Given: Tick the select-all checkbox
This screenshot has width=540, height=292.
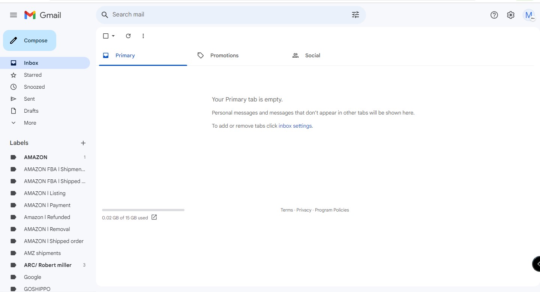Looking at the screenshot, I should [x=106, y=36].
